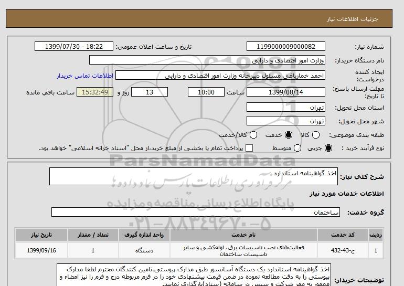This screenshot has width=404, height=286.
Task: Click the شماره نیاز field 1199000009000082
Action: pos(286,46)
